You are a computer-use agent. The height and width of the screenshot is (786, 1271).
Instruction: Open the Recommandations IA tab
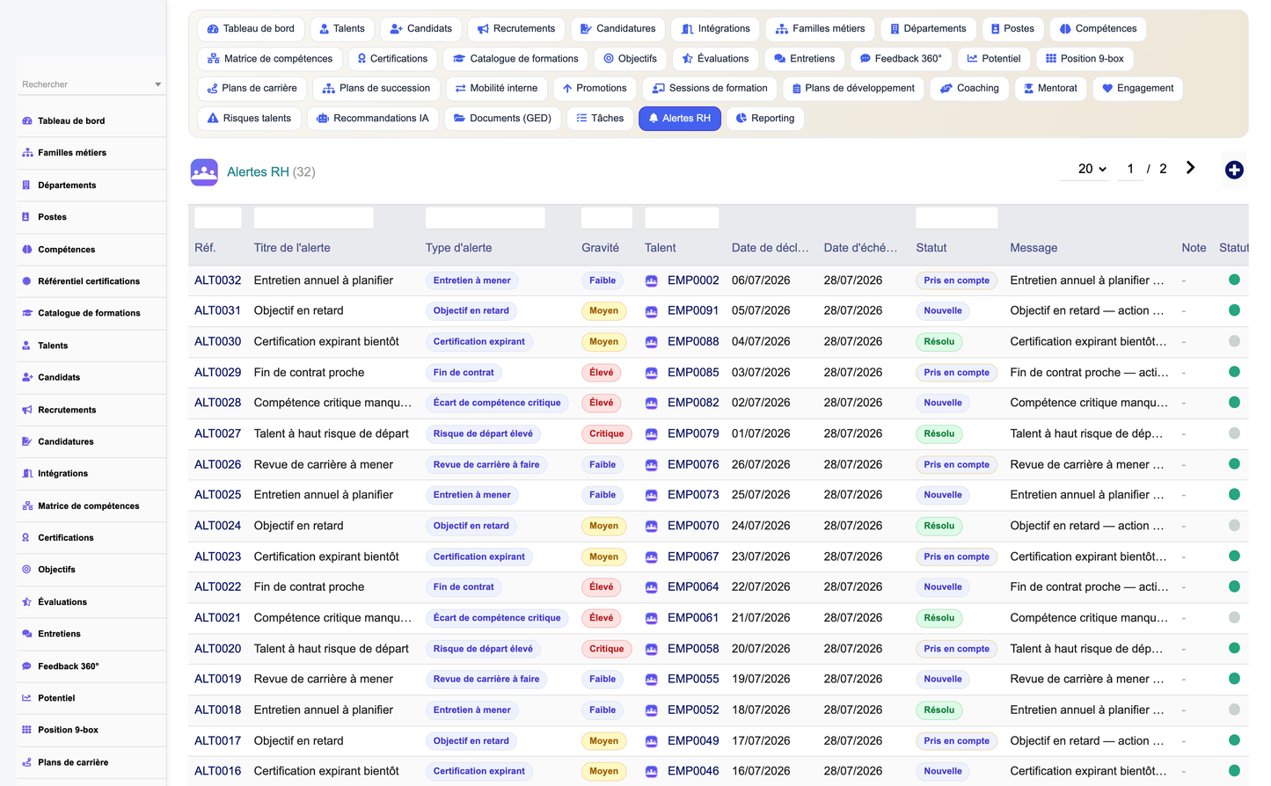(373, 118)
